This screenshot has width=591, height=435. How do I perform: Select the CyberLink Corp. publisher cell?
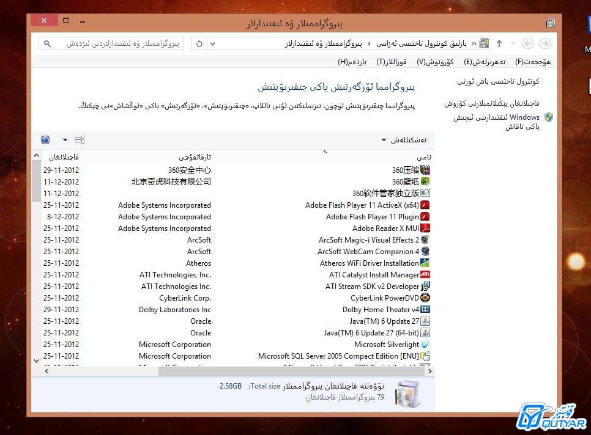(x=185, y=298)
